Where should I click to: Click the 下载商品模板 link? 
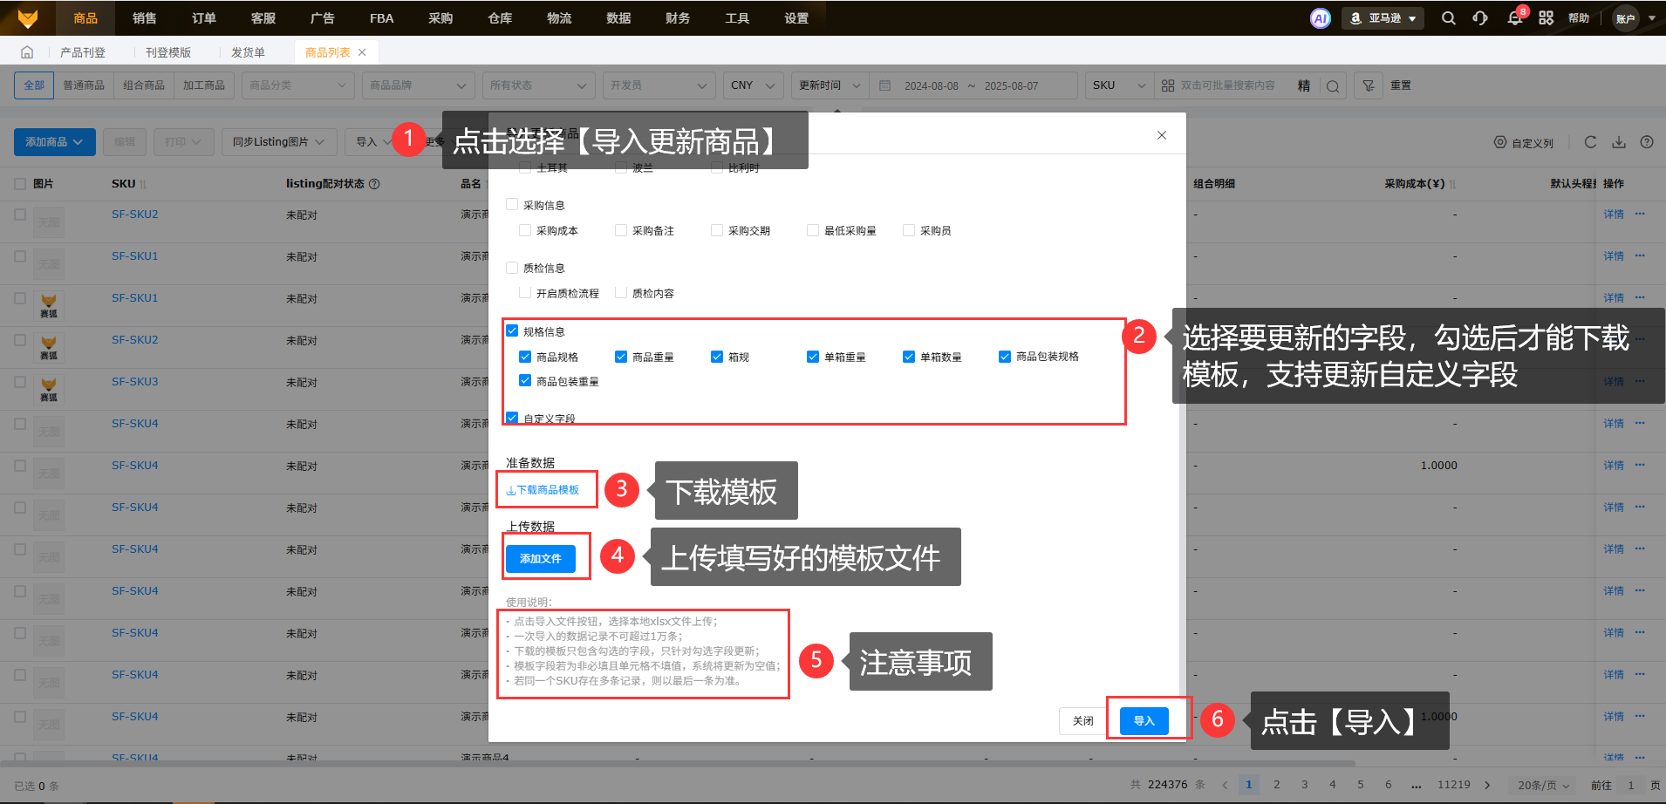click(543, 490)
